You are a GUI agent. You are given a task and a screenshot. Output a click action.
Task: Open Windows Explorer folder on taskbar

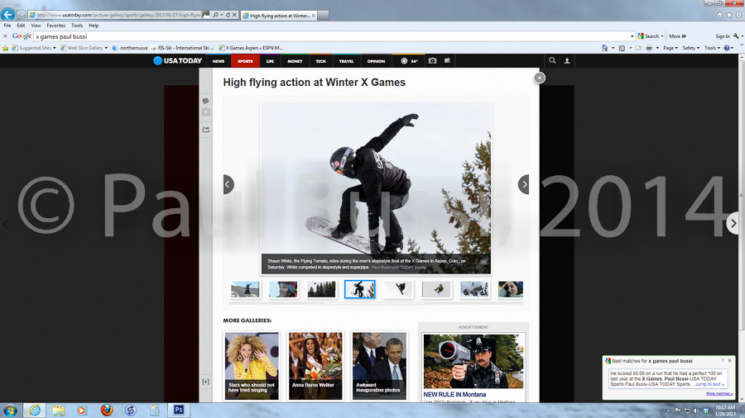[x=59, y=410]
